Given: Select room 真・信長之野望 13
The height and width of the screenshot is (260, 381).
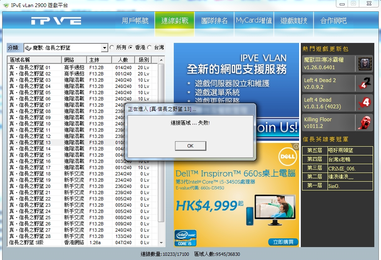Looking at the screenshot, I should click(66, 142).
